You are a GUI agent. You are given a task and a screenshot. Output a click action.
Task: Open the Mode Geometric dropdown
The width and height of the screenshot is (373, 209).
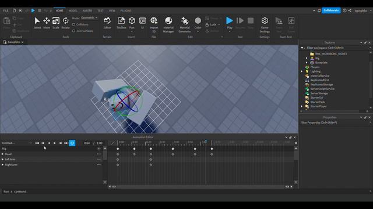pos(89,18)
